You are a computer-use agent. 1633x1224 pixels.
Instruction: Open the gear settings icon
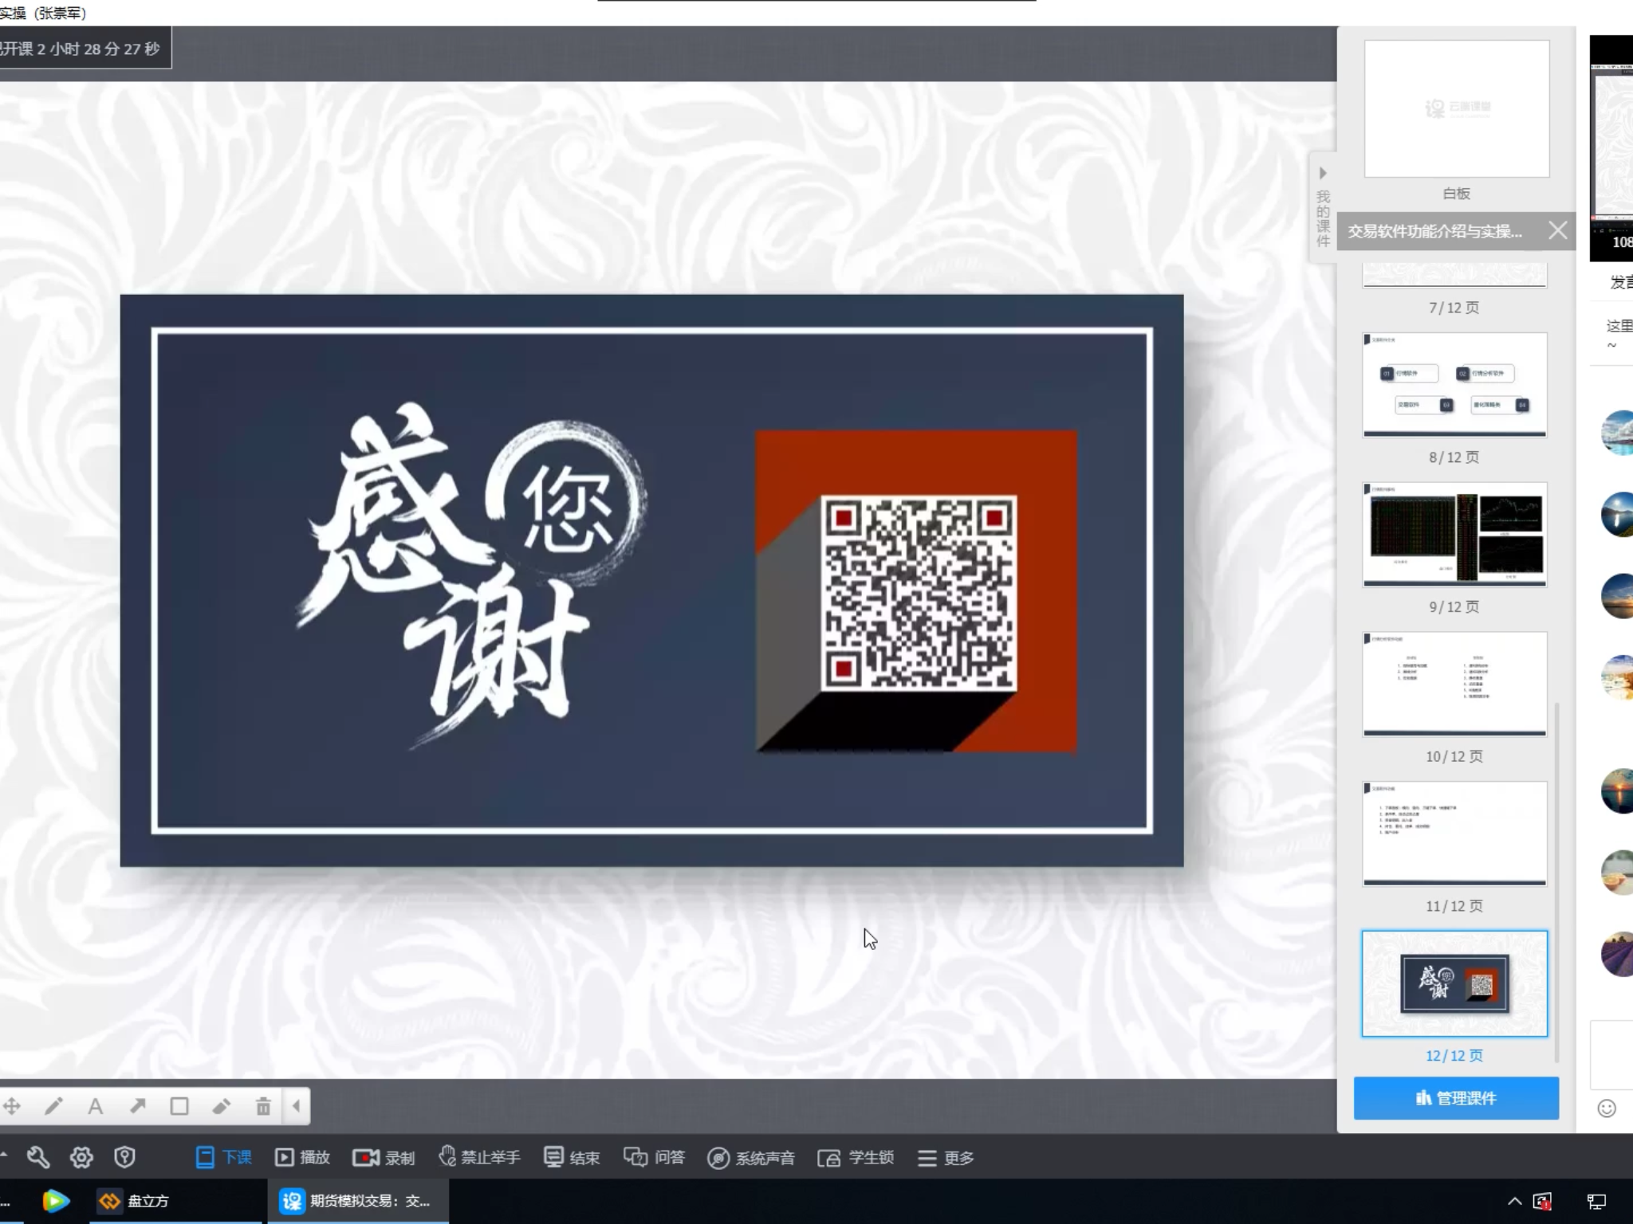[81, 1157]
